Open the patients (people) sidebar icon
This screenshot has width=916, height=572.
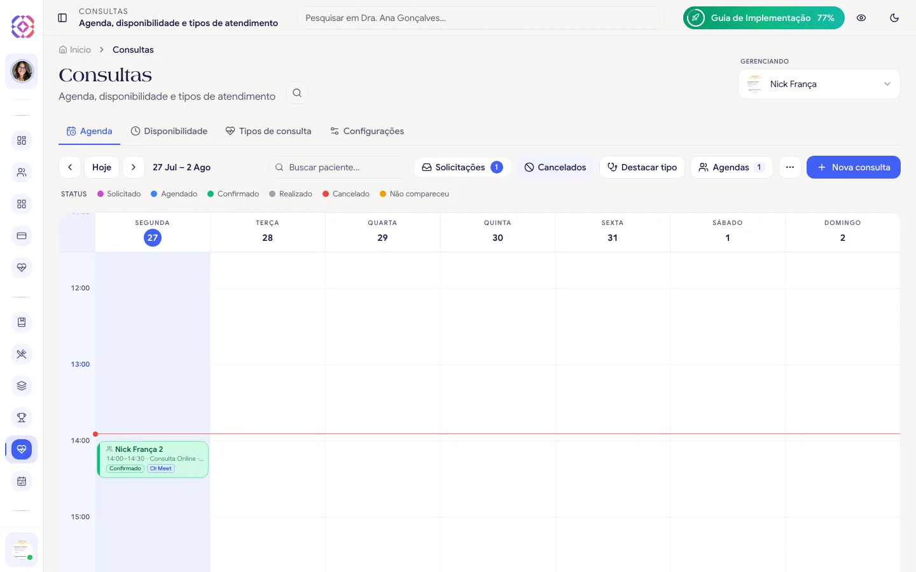click(x=22, y=172)
